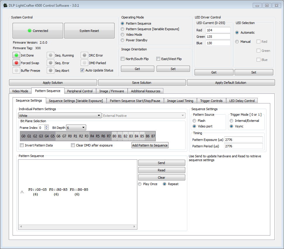Open the White color dropdown
This screenshot has height=249, width=284.
pos(60,115)
